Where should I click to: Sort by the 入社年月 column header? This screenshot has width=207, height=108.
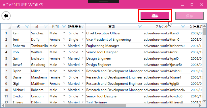coord(196,27)
